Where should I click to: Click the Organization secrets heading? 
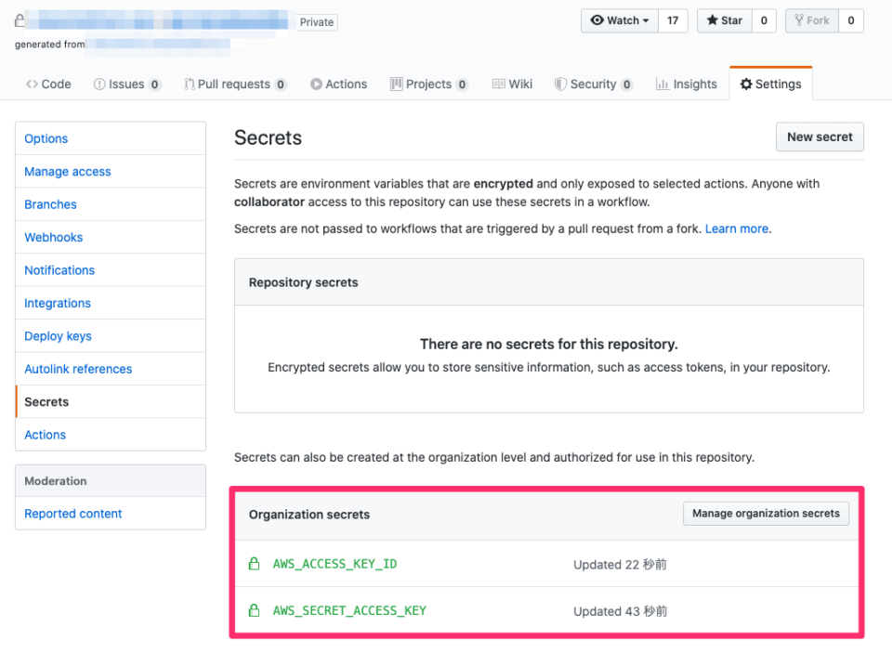tap(308, 515)
